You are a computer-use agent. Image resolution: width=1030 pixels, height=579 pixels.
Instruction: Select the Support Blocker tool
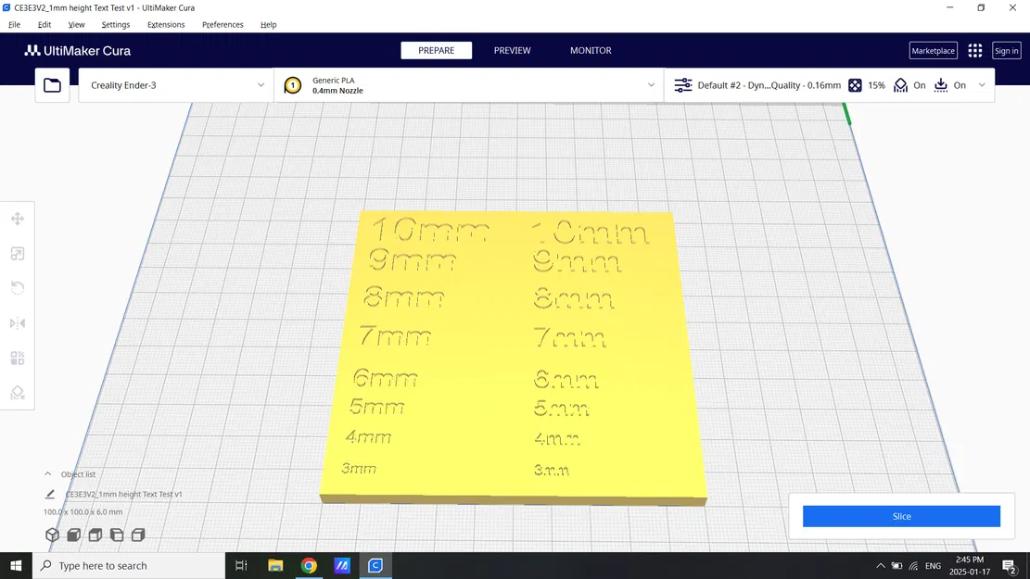click(17, 392)
